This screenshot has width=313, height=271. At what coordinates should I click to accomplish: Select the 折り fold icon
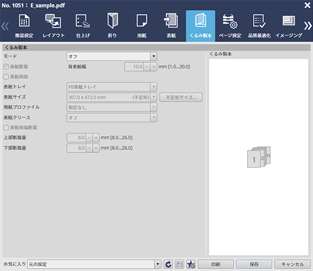(113, 21)
